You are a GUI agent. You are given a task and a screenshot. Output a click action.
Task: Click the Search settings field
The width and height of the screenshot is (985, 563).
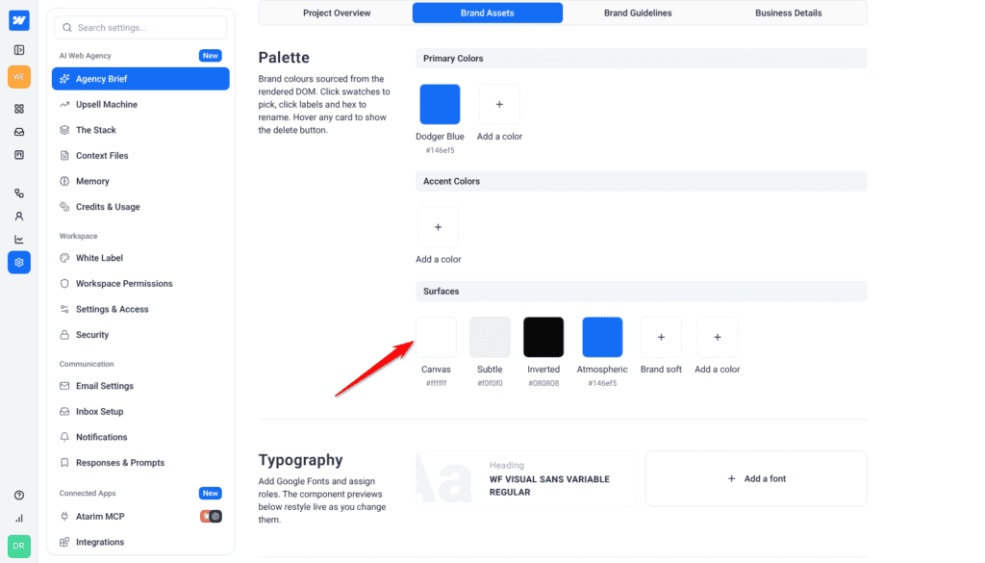pos(140,28)
